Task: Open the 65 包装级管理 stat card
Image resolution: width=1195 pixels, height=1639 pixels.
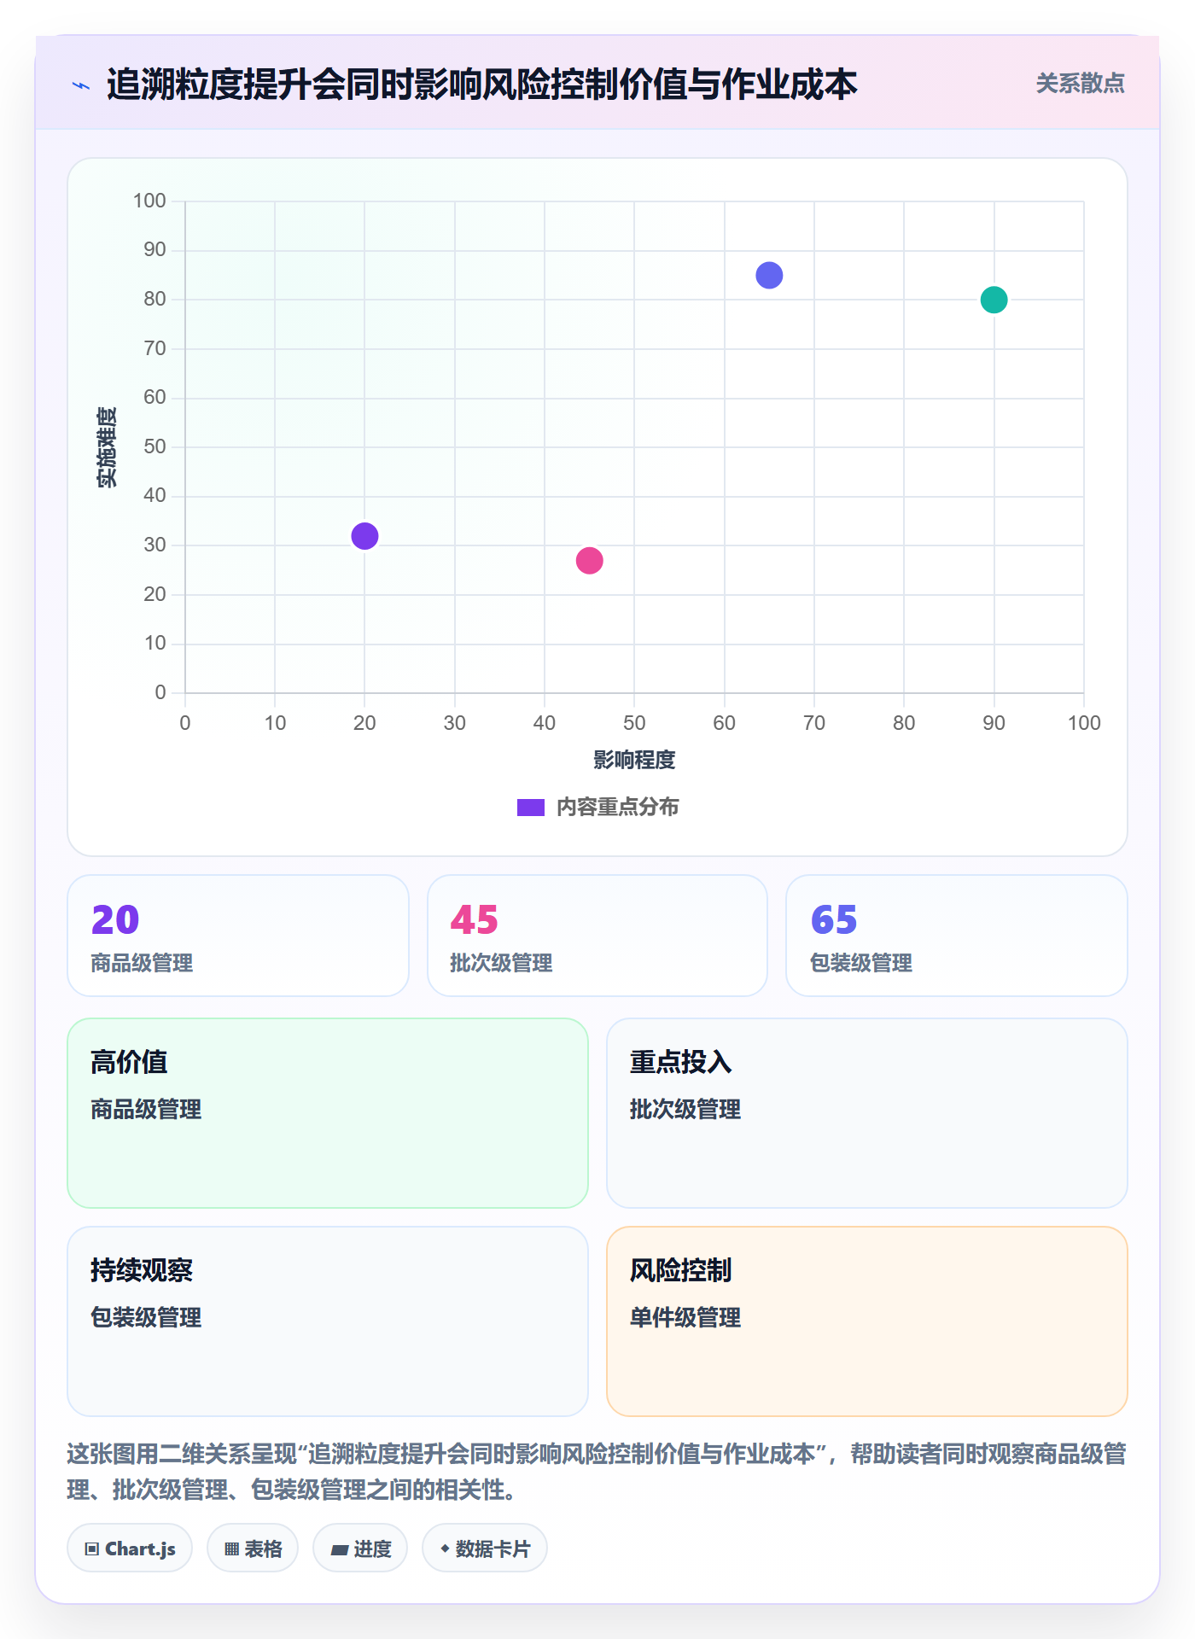Action: pos(957,936)
